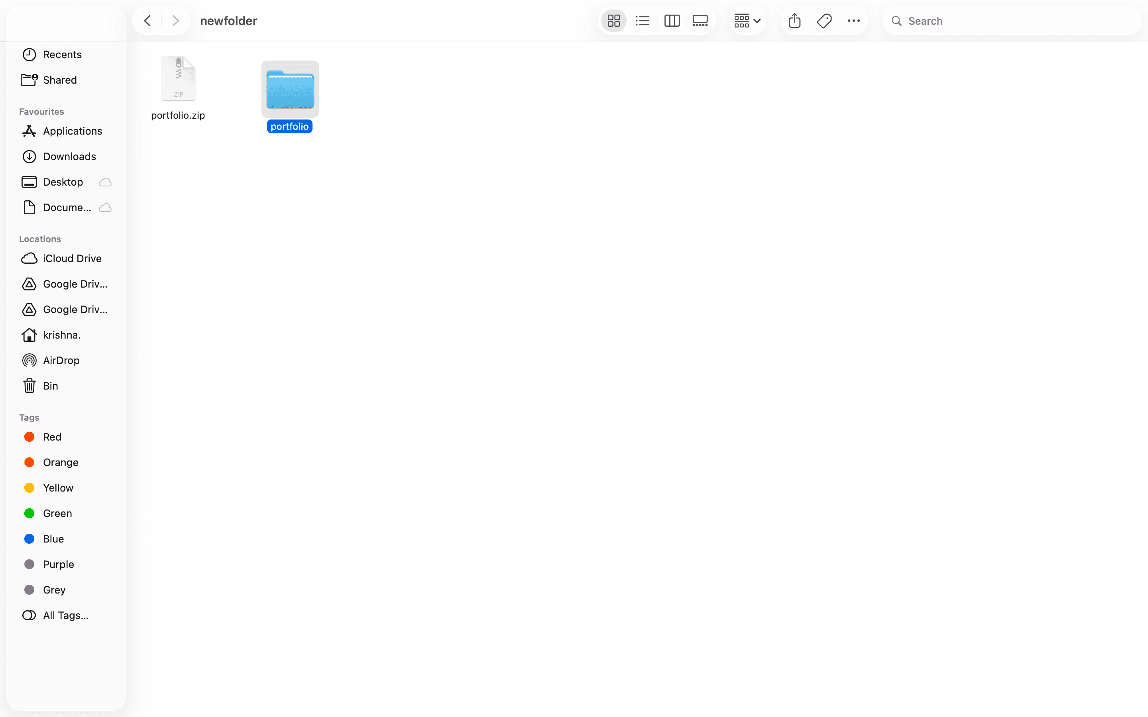Open the Bin in the sidebar

tap(67, 386)
